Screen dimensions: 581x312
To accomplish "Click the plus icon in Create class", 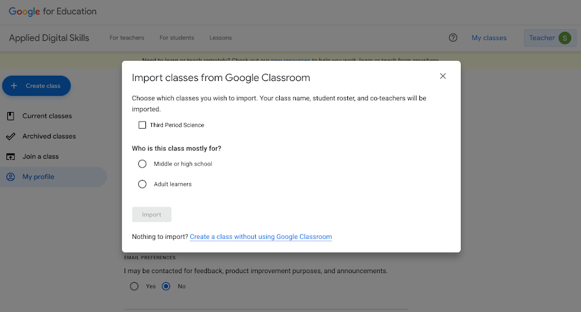I will tap(14, 85).
